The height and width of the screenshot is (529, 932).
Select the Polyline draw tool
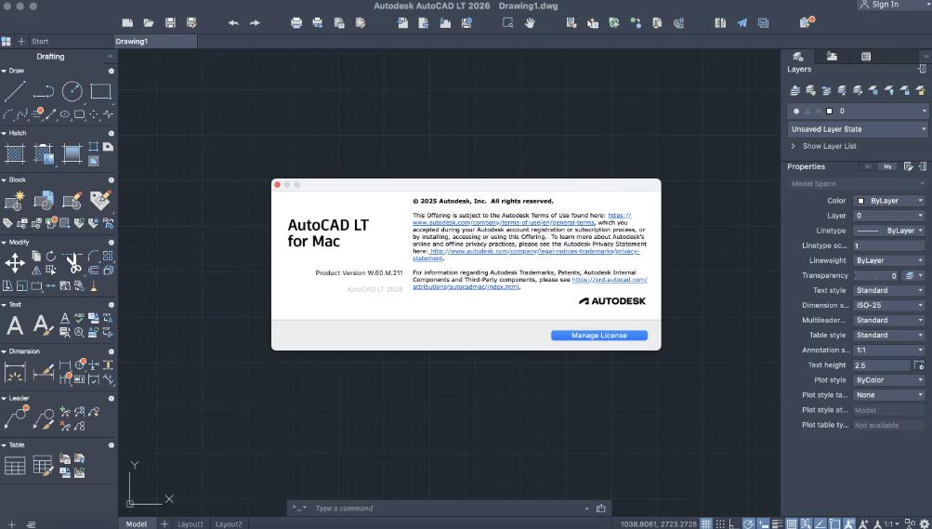coord(44,91)
